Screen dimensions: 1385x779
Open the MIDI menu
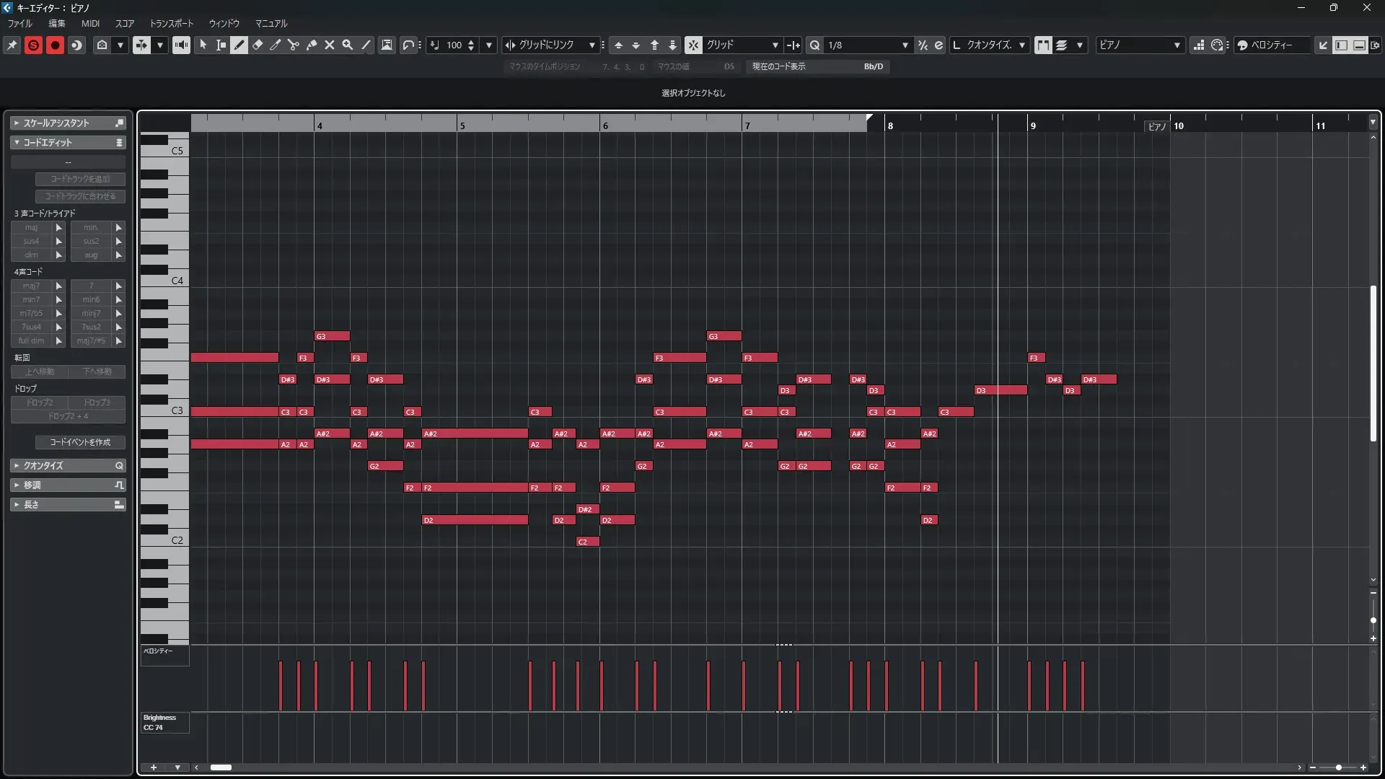[x=90, y=23]
